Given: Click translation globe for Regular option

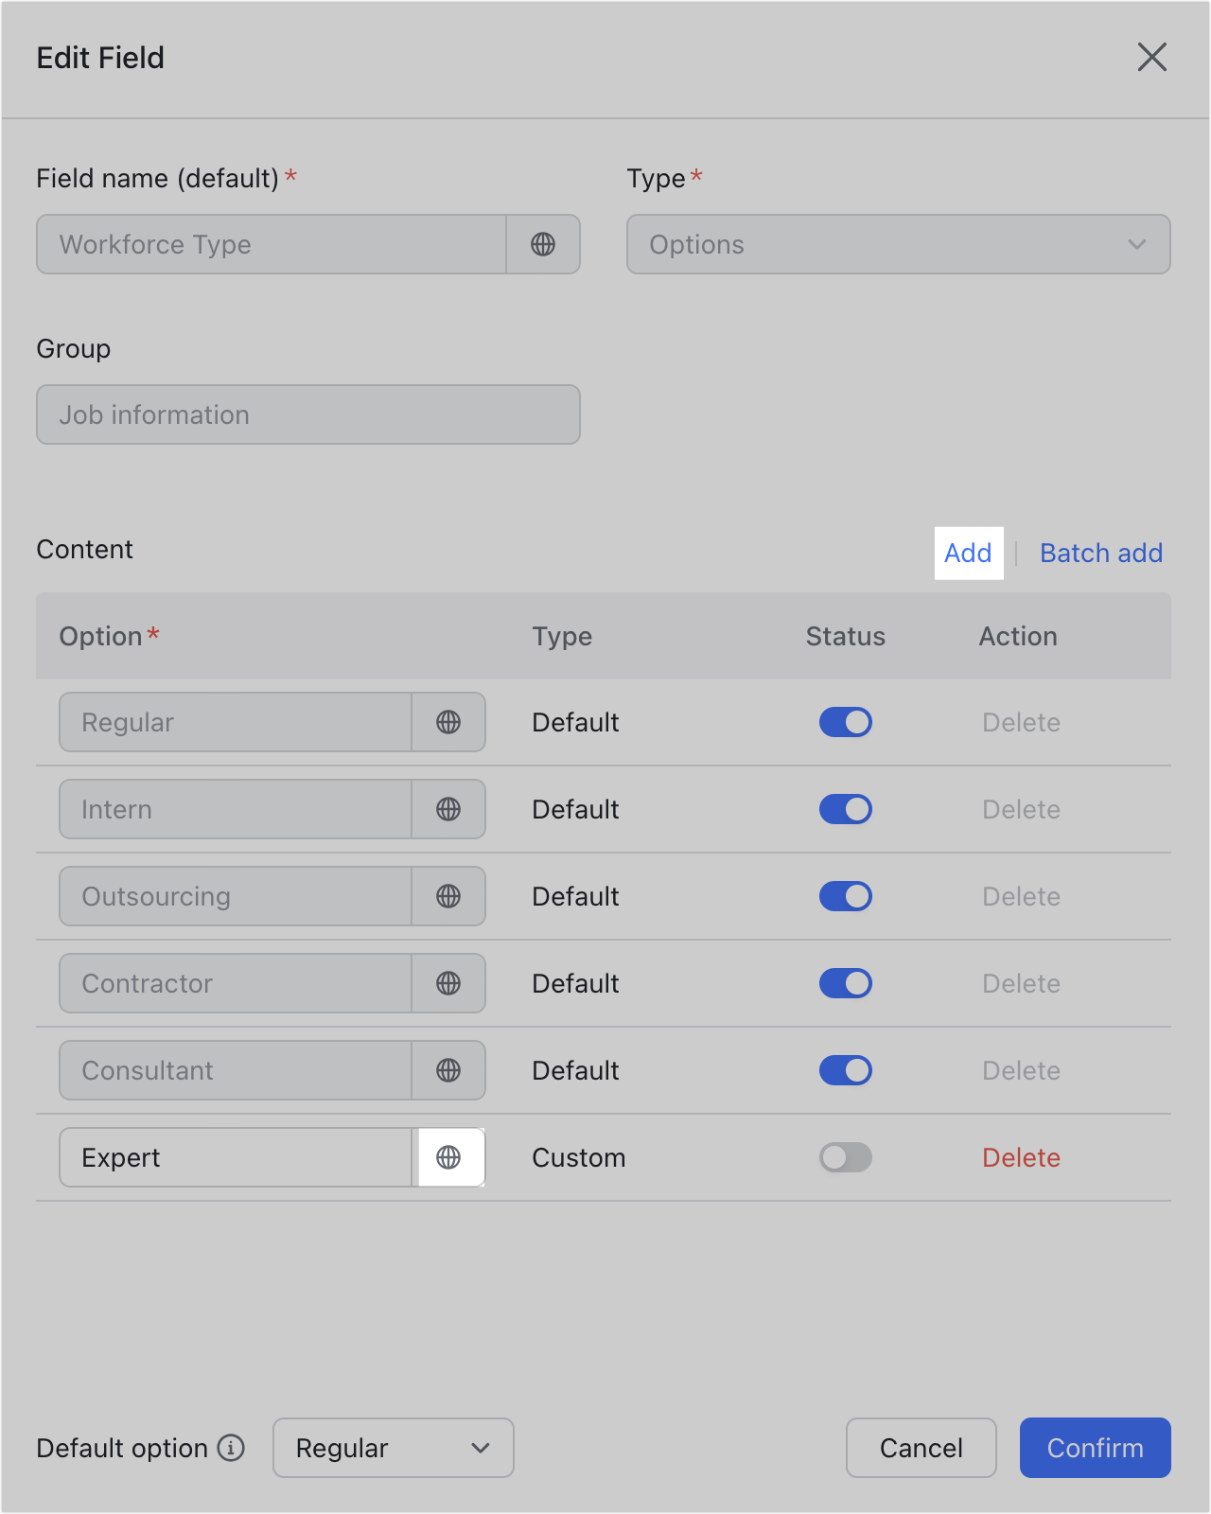Looking at the screenshot, I should coord(448,722).
